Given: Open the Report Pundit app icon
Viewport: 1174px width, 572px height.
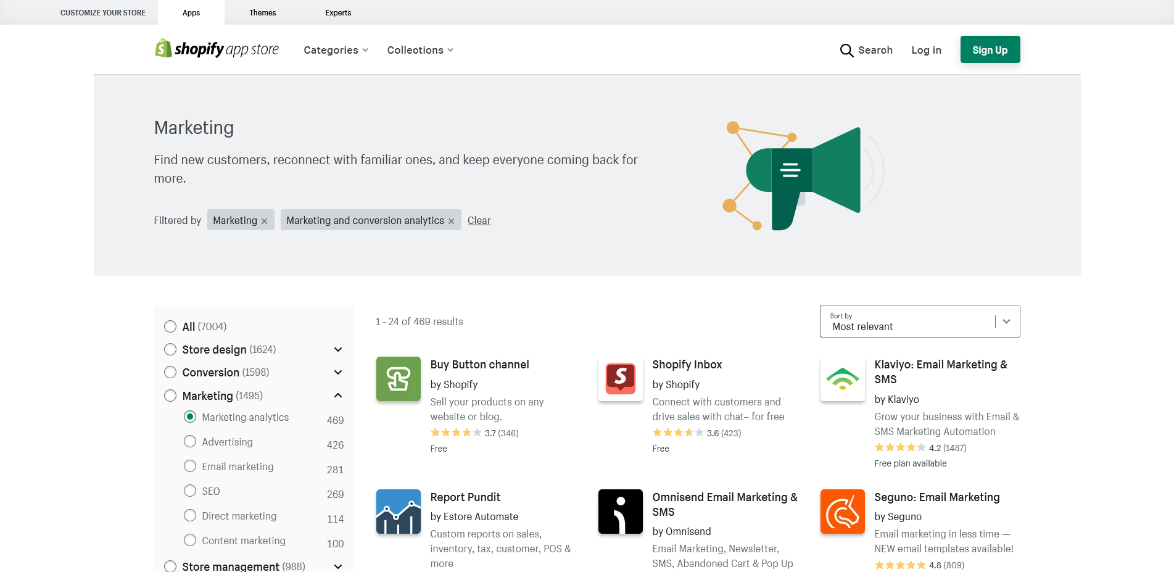Looking at the screenshot, I should click(399, 512).
